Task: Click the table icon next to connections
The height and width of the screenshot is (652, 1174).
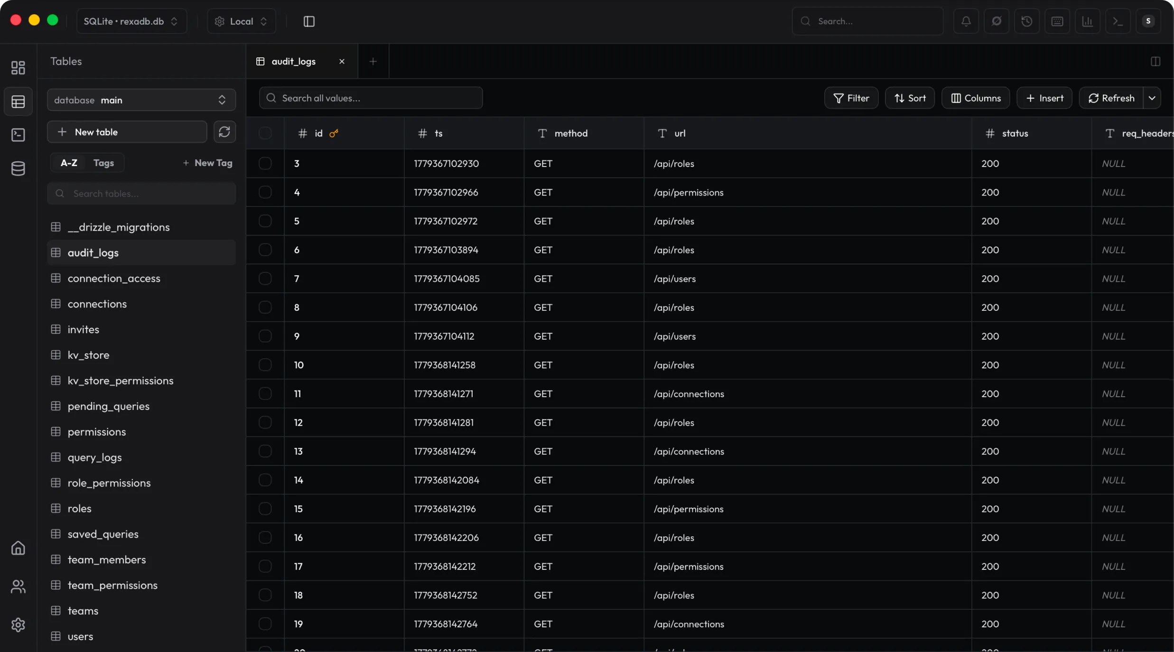Action: pyautogui.click(x=56, y=304)
